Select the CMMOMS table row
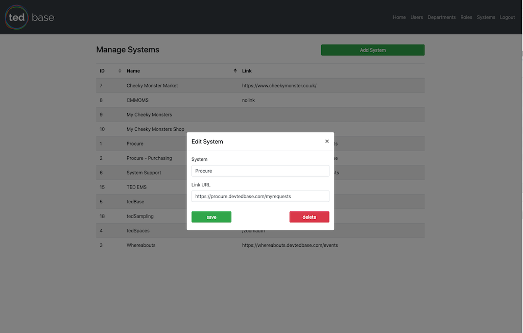Screen dimensions: 523x333 tap(137, 100)
